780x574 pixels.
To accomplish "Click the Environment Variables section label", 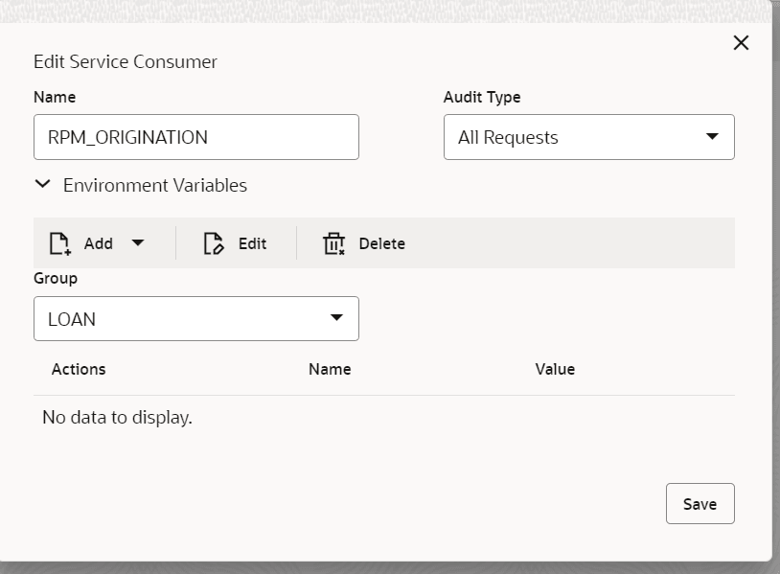I will (x=155, y=185).
